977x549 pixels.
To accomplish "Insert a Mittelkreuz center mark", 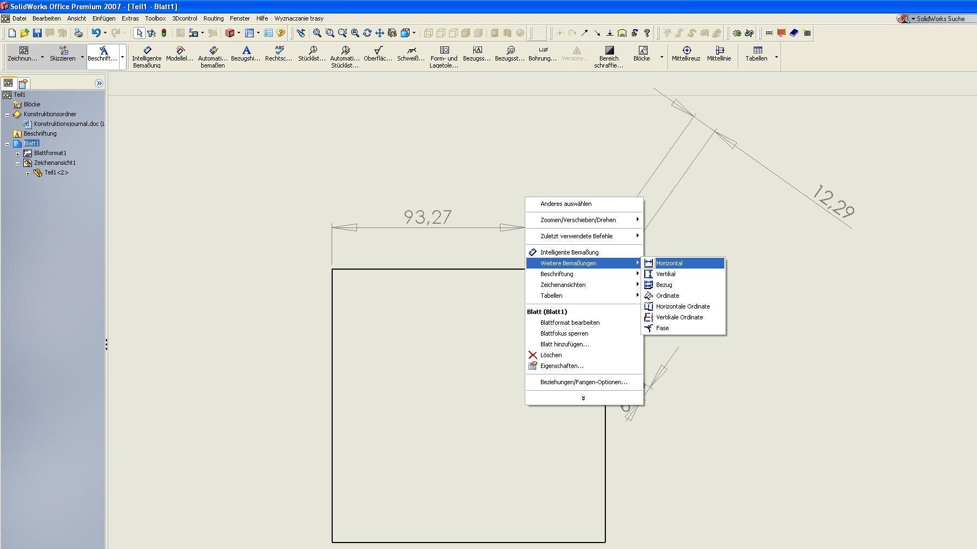I will pos(686,54).
